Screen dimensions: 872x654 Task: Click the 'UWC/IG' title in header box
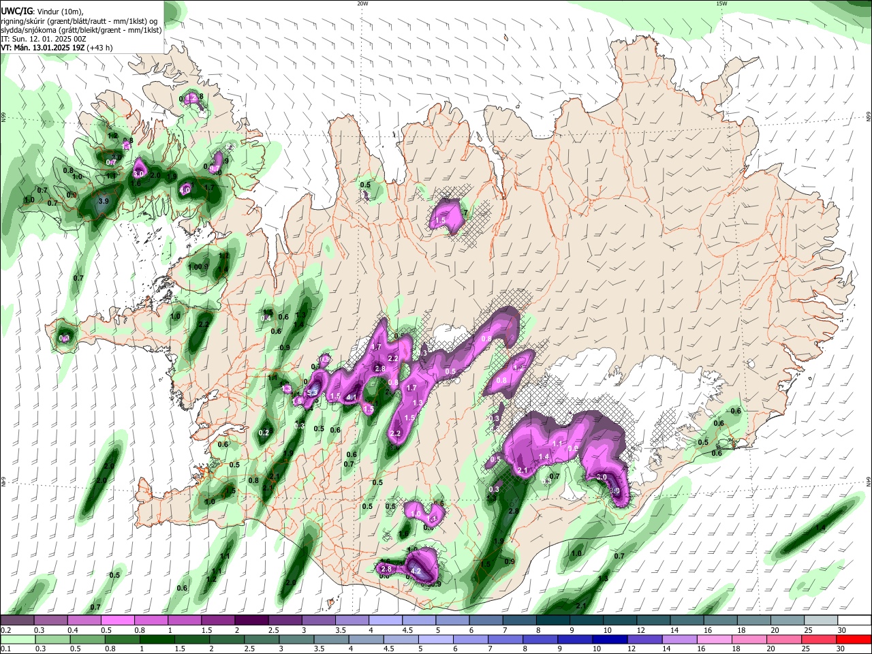point(16,11)
